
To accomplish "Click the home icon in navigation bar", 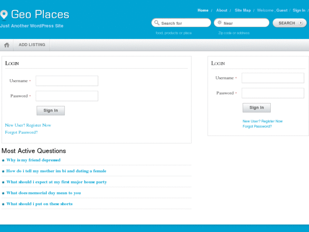I will pos(7,45).
